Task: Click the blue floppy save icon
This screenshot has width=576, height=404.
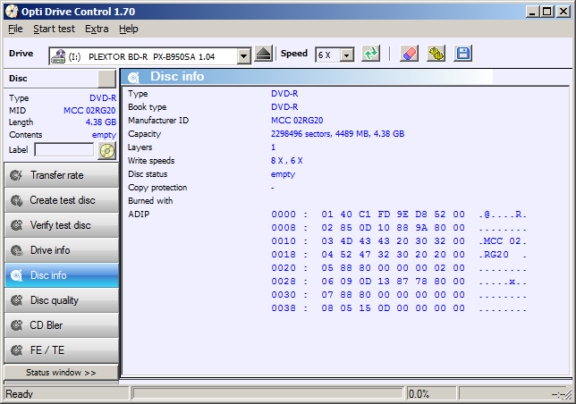Action: [x=463, y=54]
